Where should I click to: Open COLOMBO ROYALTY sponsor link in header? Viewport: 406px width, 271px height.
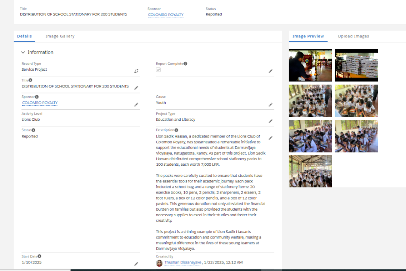(166, 15)
